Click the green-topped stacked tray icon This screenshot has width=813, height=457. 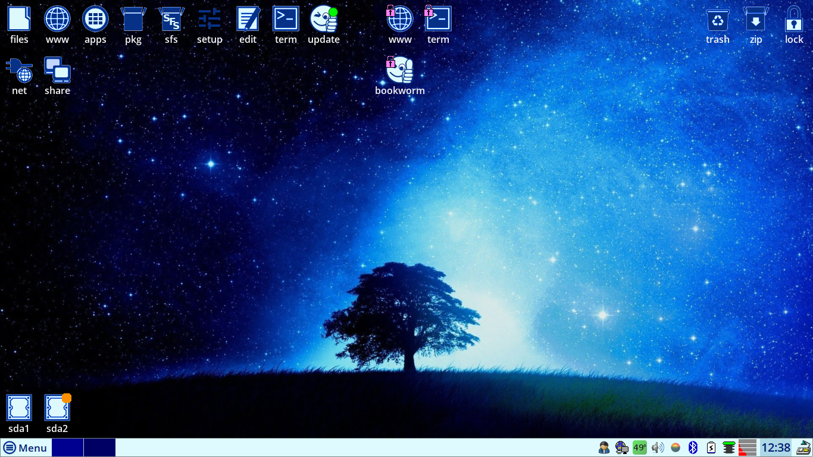coord(729,447)
